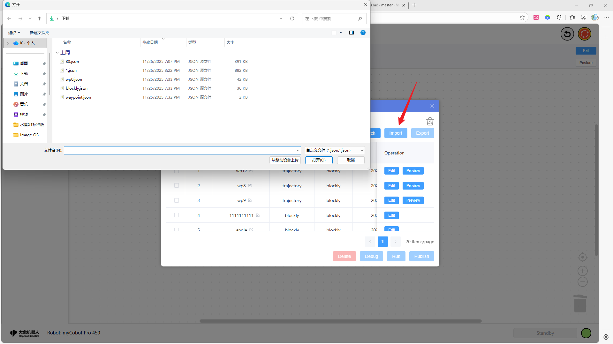This screenshot has height=344, width=613.
Task: Click the file name input field
Action: click(x=180, y=150)
